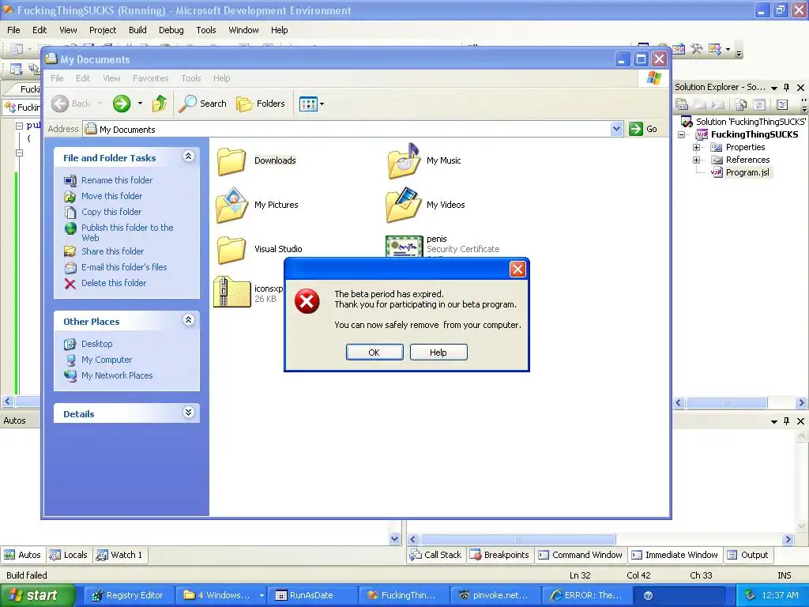Select the Downloads folder icon
The height and width of the screenshot is (607, 809).
(x=231, y=161)
